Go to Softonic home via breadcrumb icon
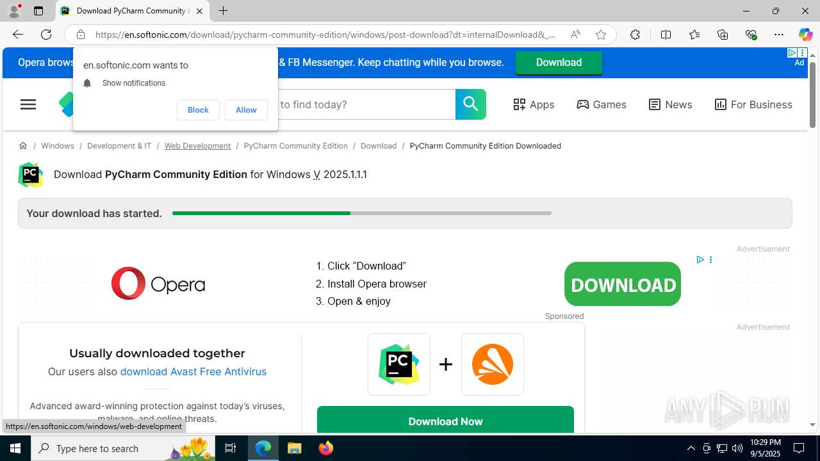 tap(23, 145)
